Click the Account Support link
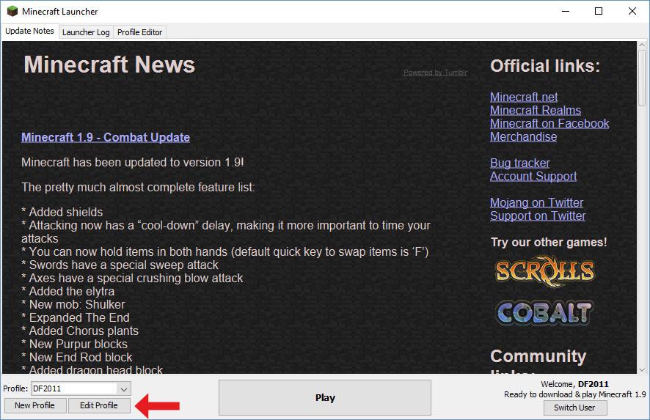This screenshot has height=420, width=650. click(x=533, y=176)
